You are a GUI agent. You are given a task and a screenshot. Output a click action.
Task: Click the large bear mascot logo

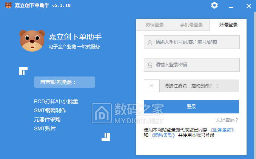pos(32,40)
